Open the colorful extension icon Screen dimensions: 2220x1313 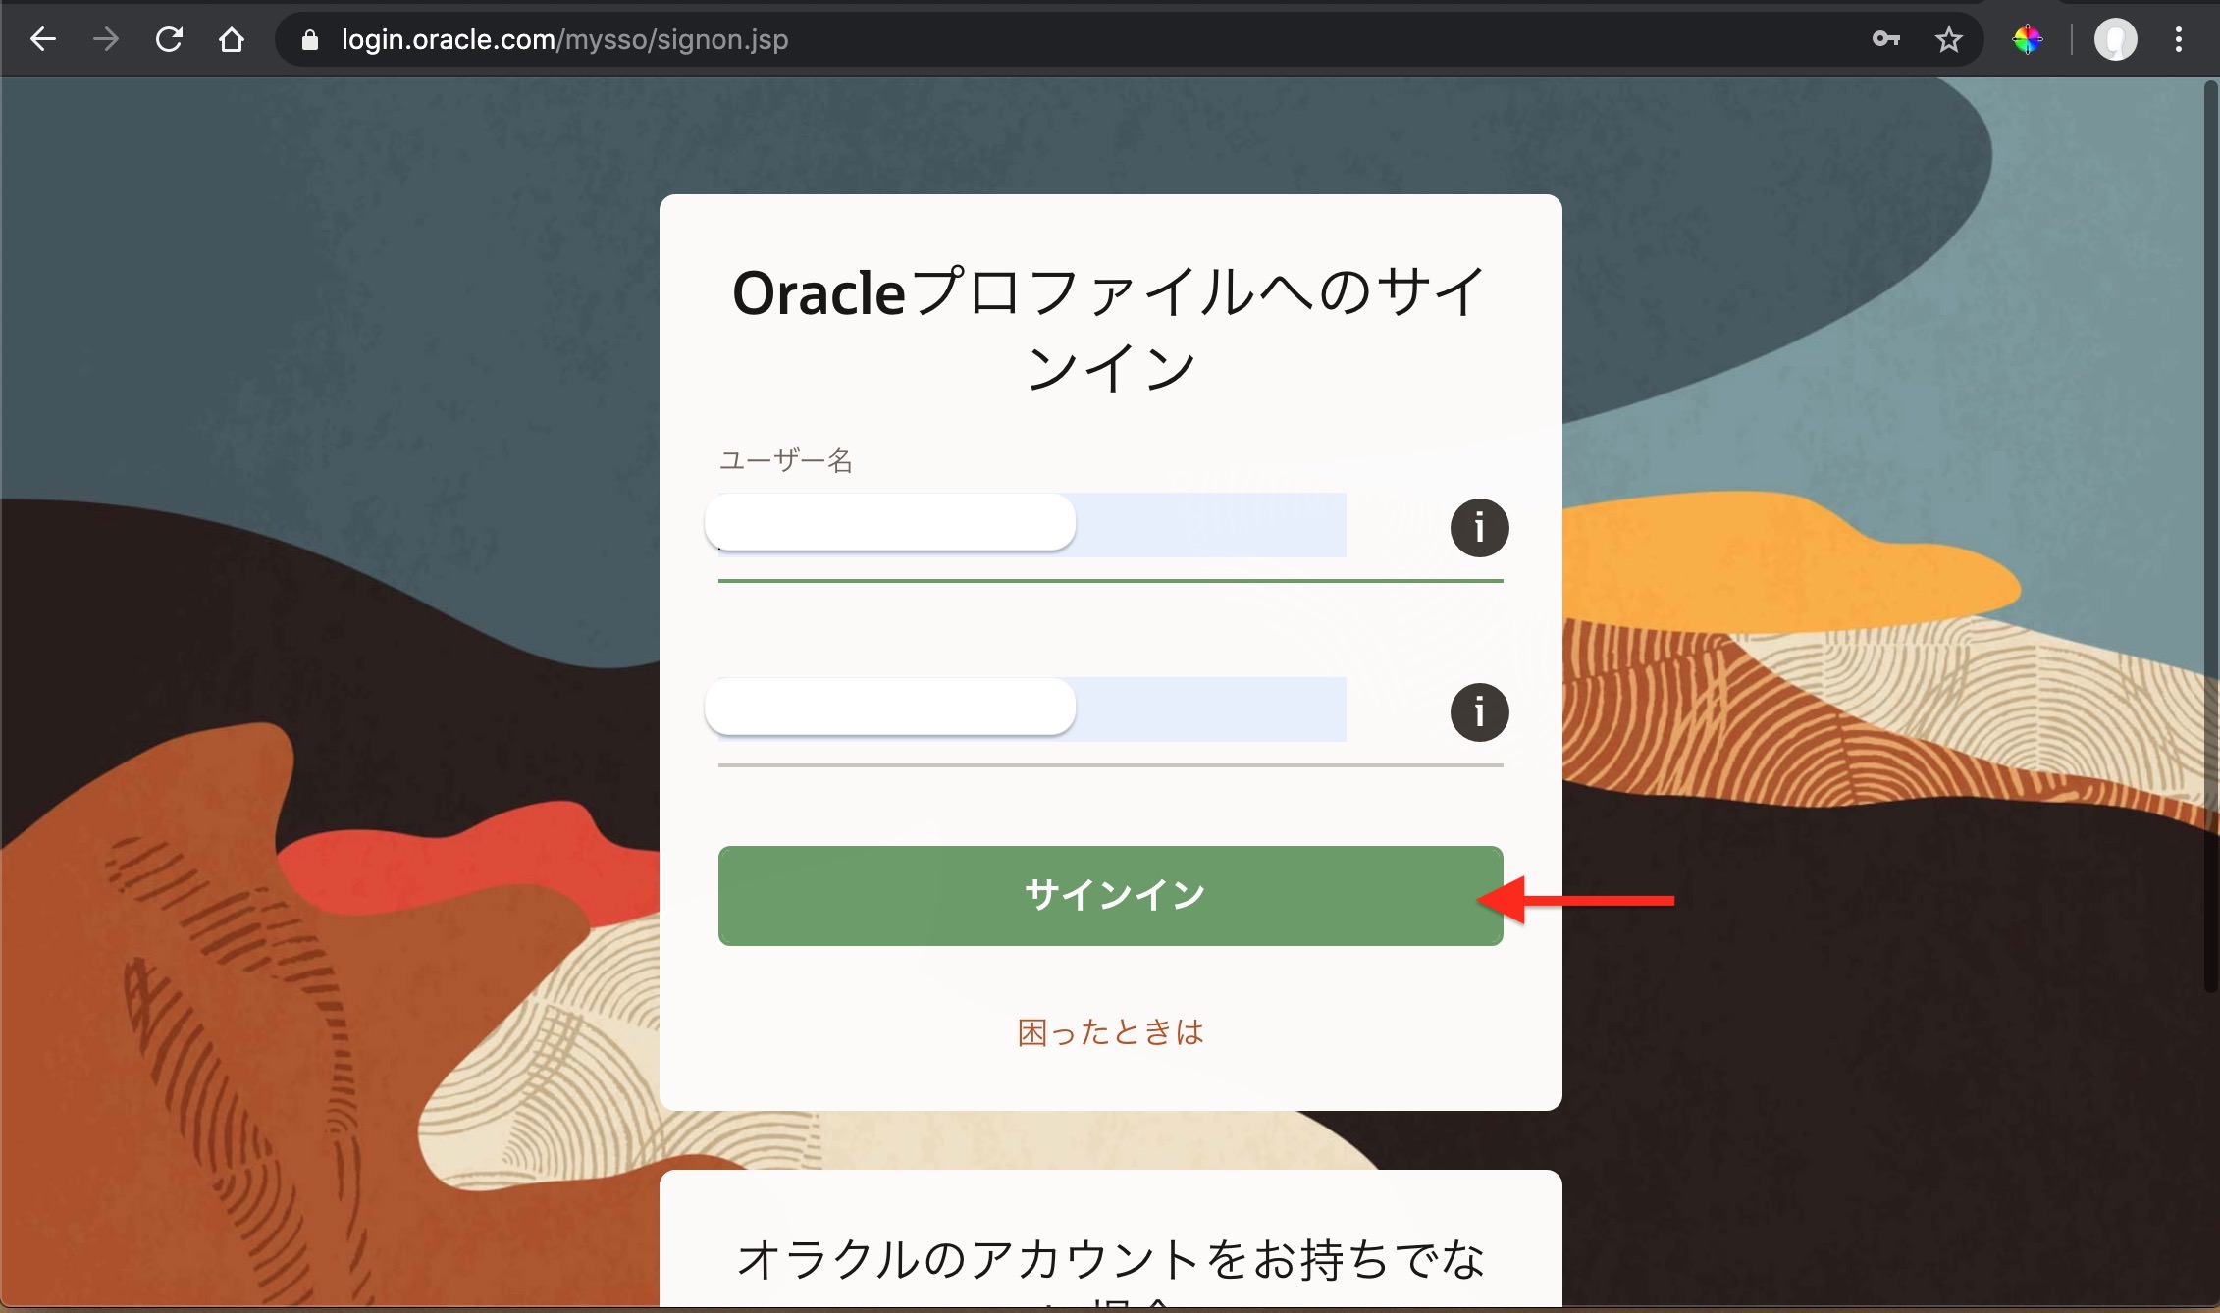[2028, 39]
